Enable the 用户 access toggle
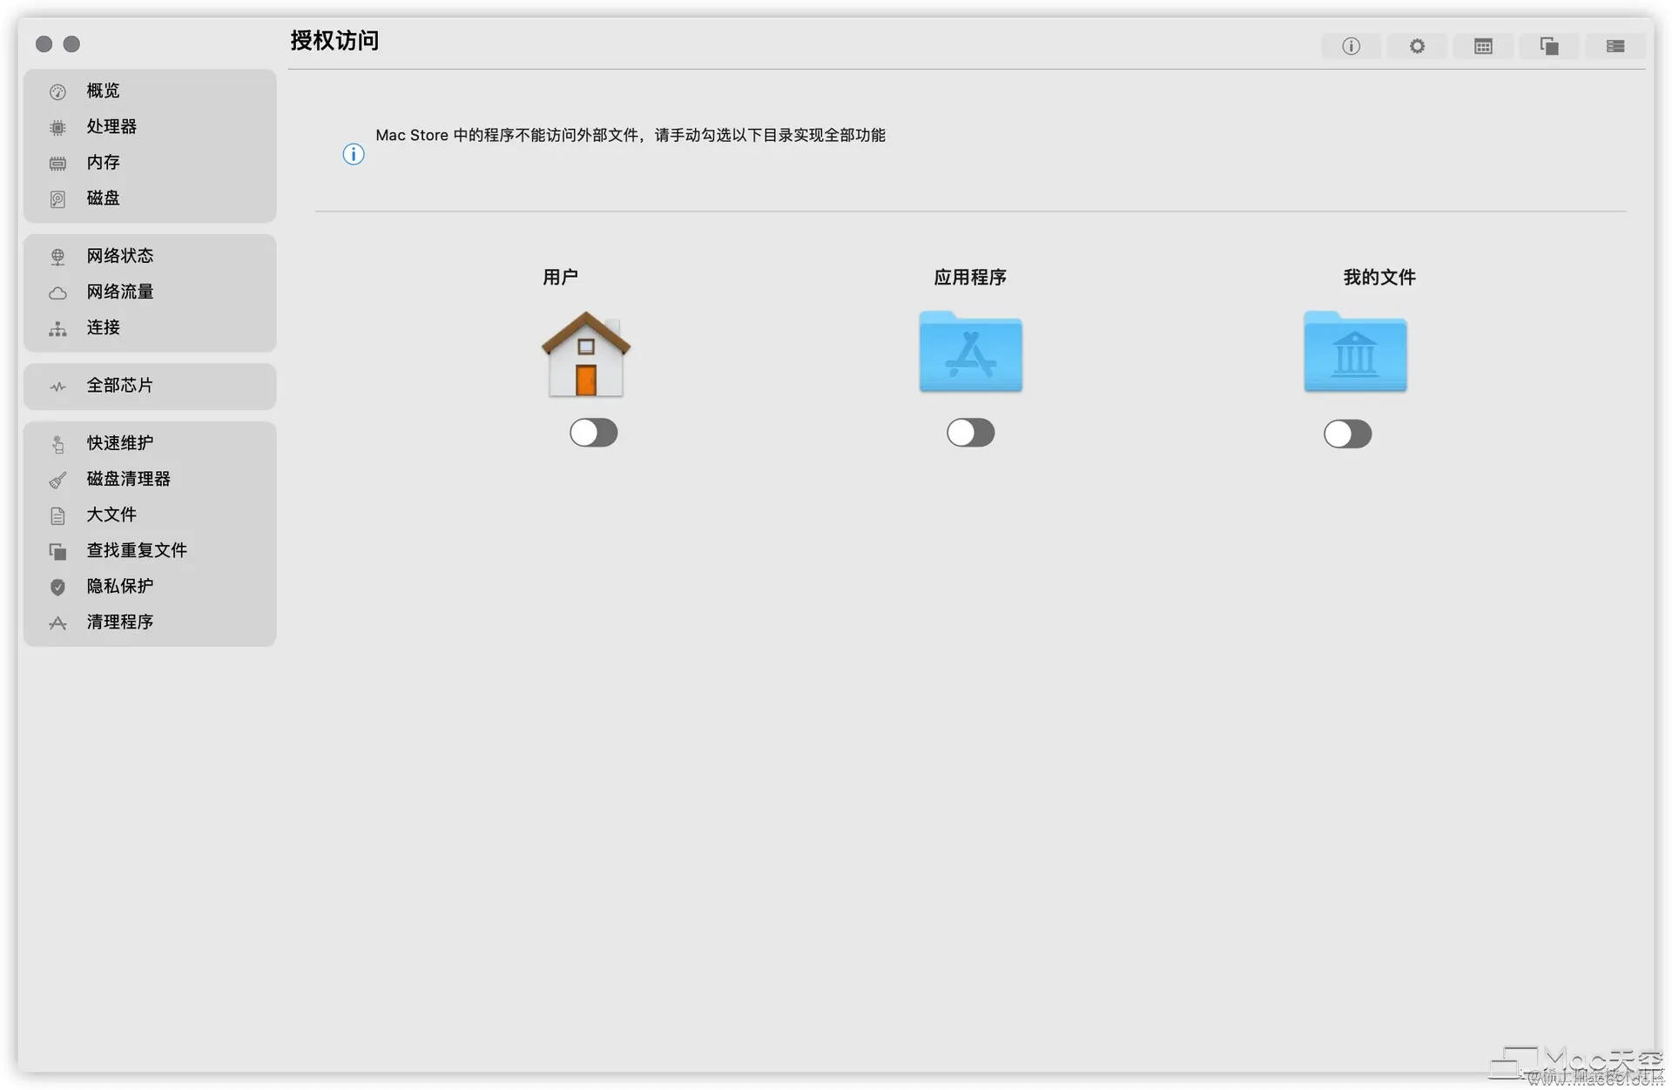Viewport: 1672px width, 1090px height. (594, 433)
